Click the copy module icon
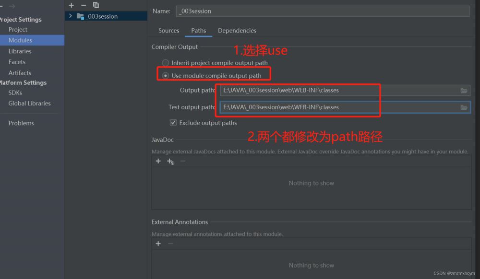 pos(96,5)
